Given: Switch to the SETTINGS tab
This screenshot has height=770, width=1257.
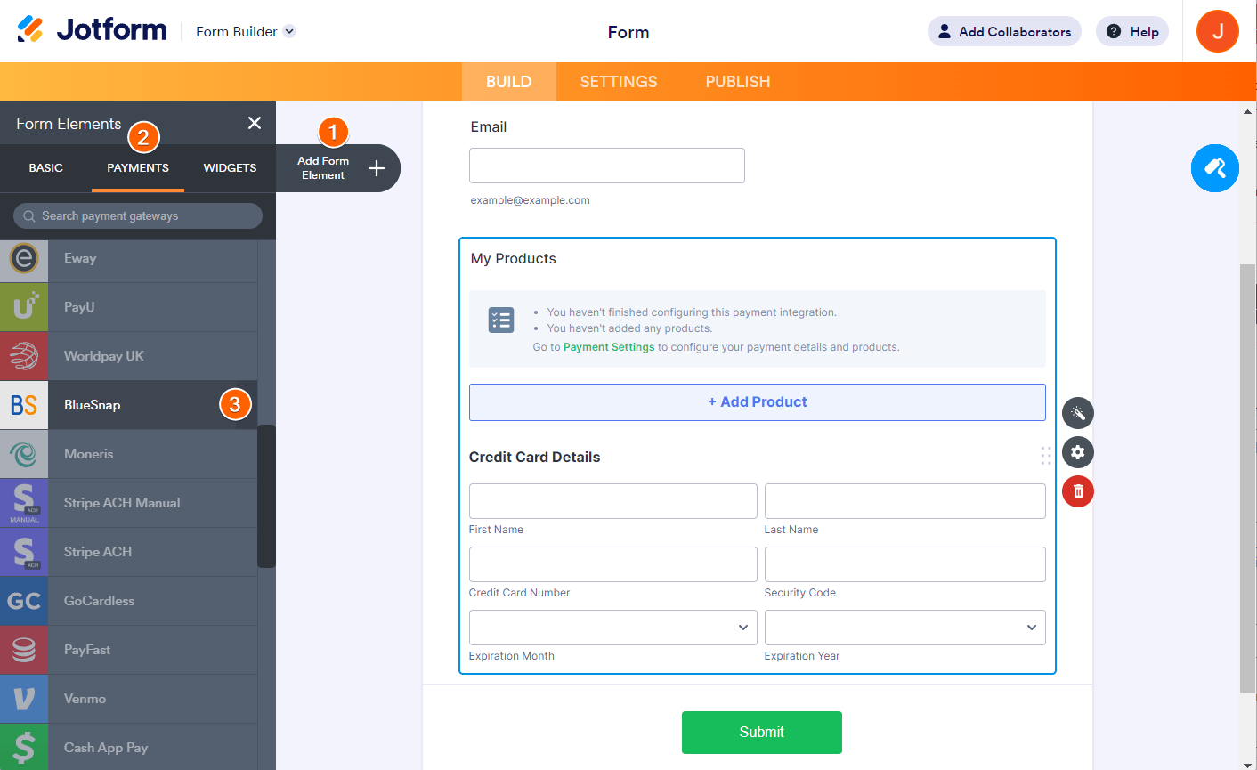Looking at the screenshot, I should pos(618,82).
